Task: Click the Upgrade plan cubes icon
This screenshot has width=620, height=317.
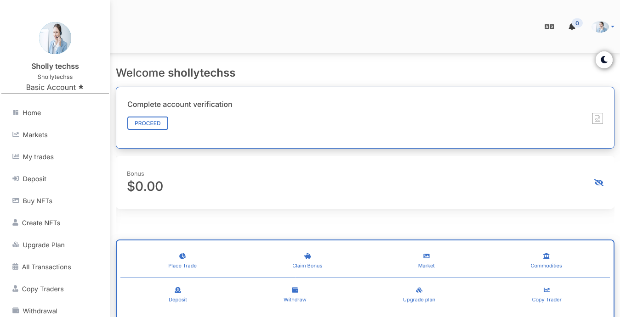Action: tap(419, 290)
